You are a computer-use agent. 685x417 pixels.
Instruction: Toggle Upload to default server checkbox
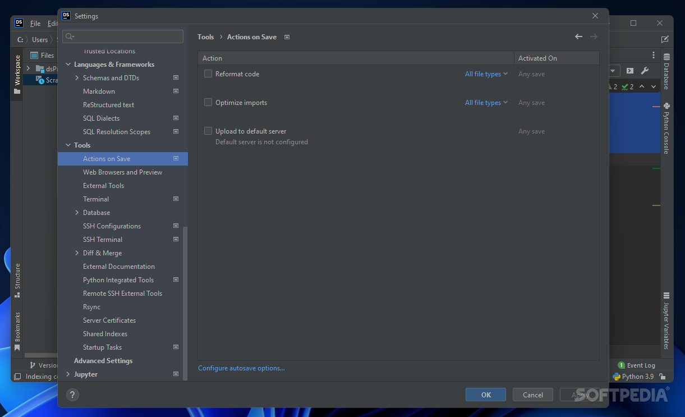click(x=208, y=131)
